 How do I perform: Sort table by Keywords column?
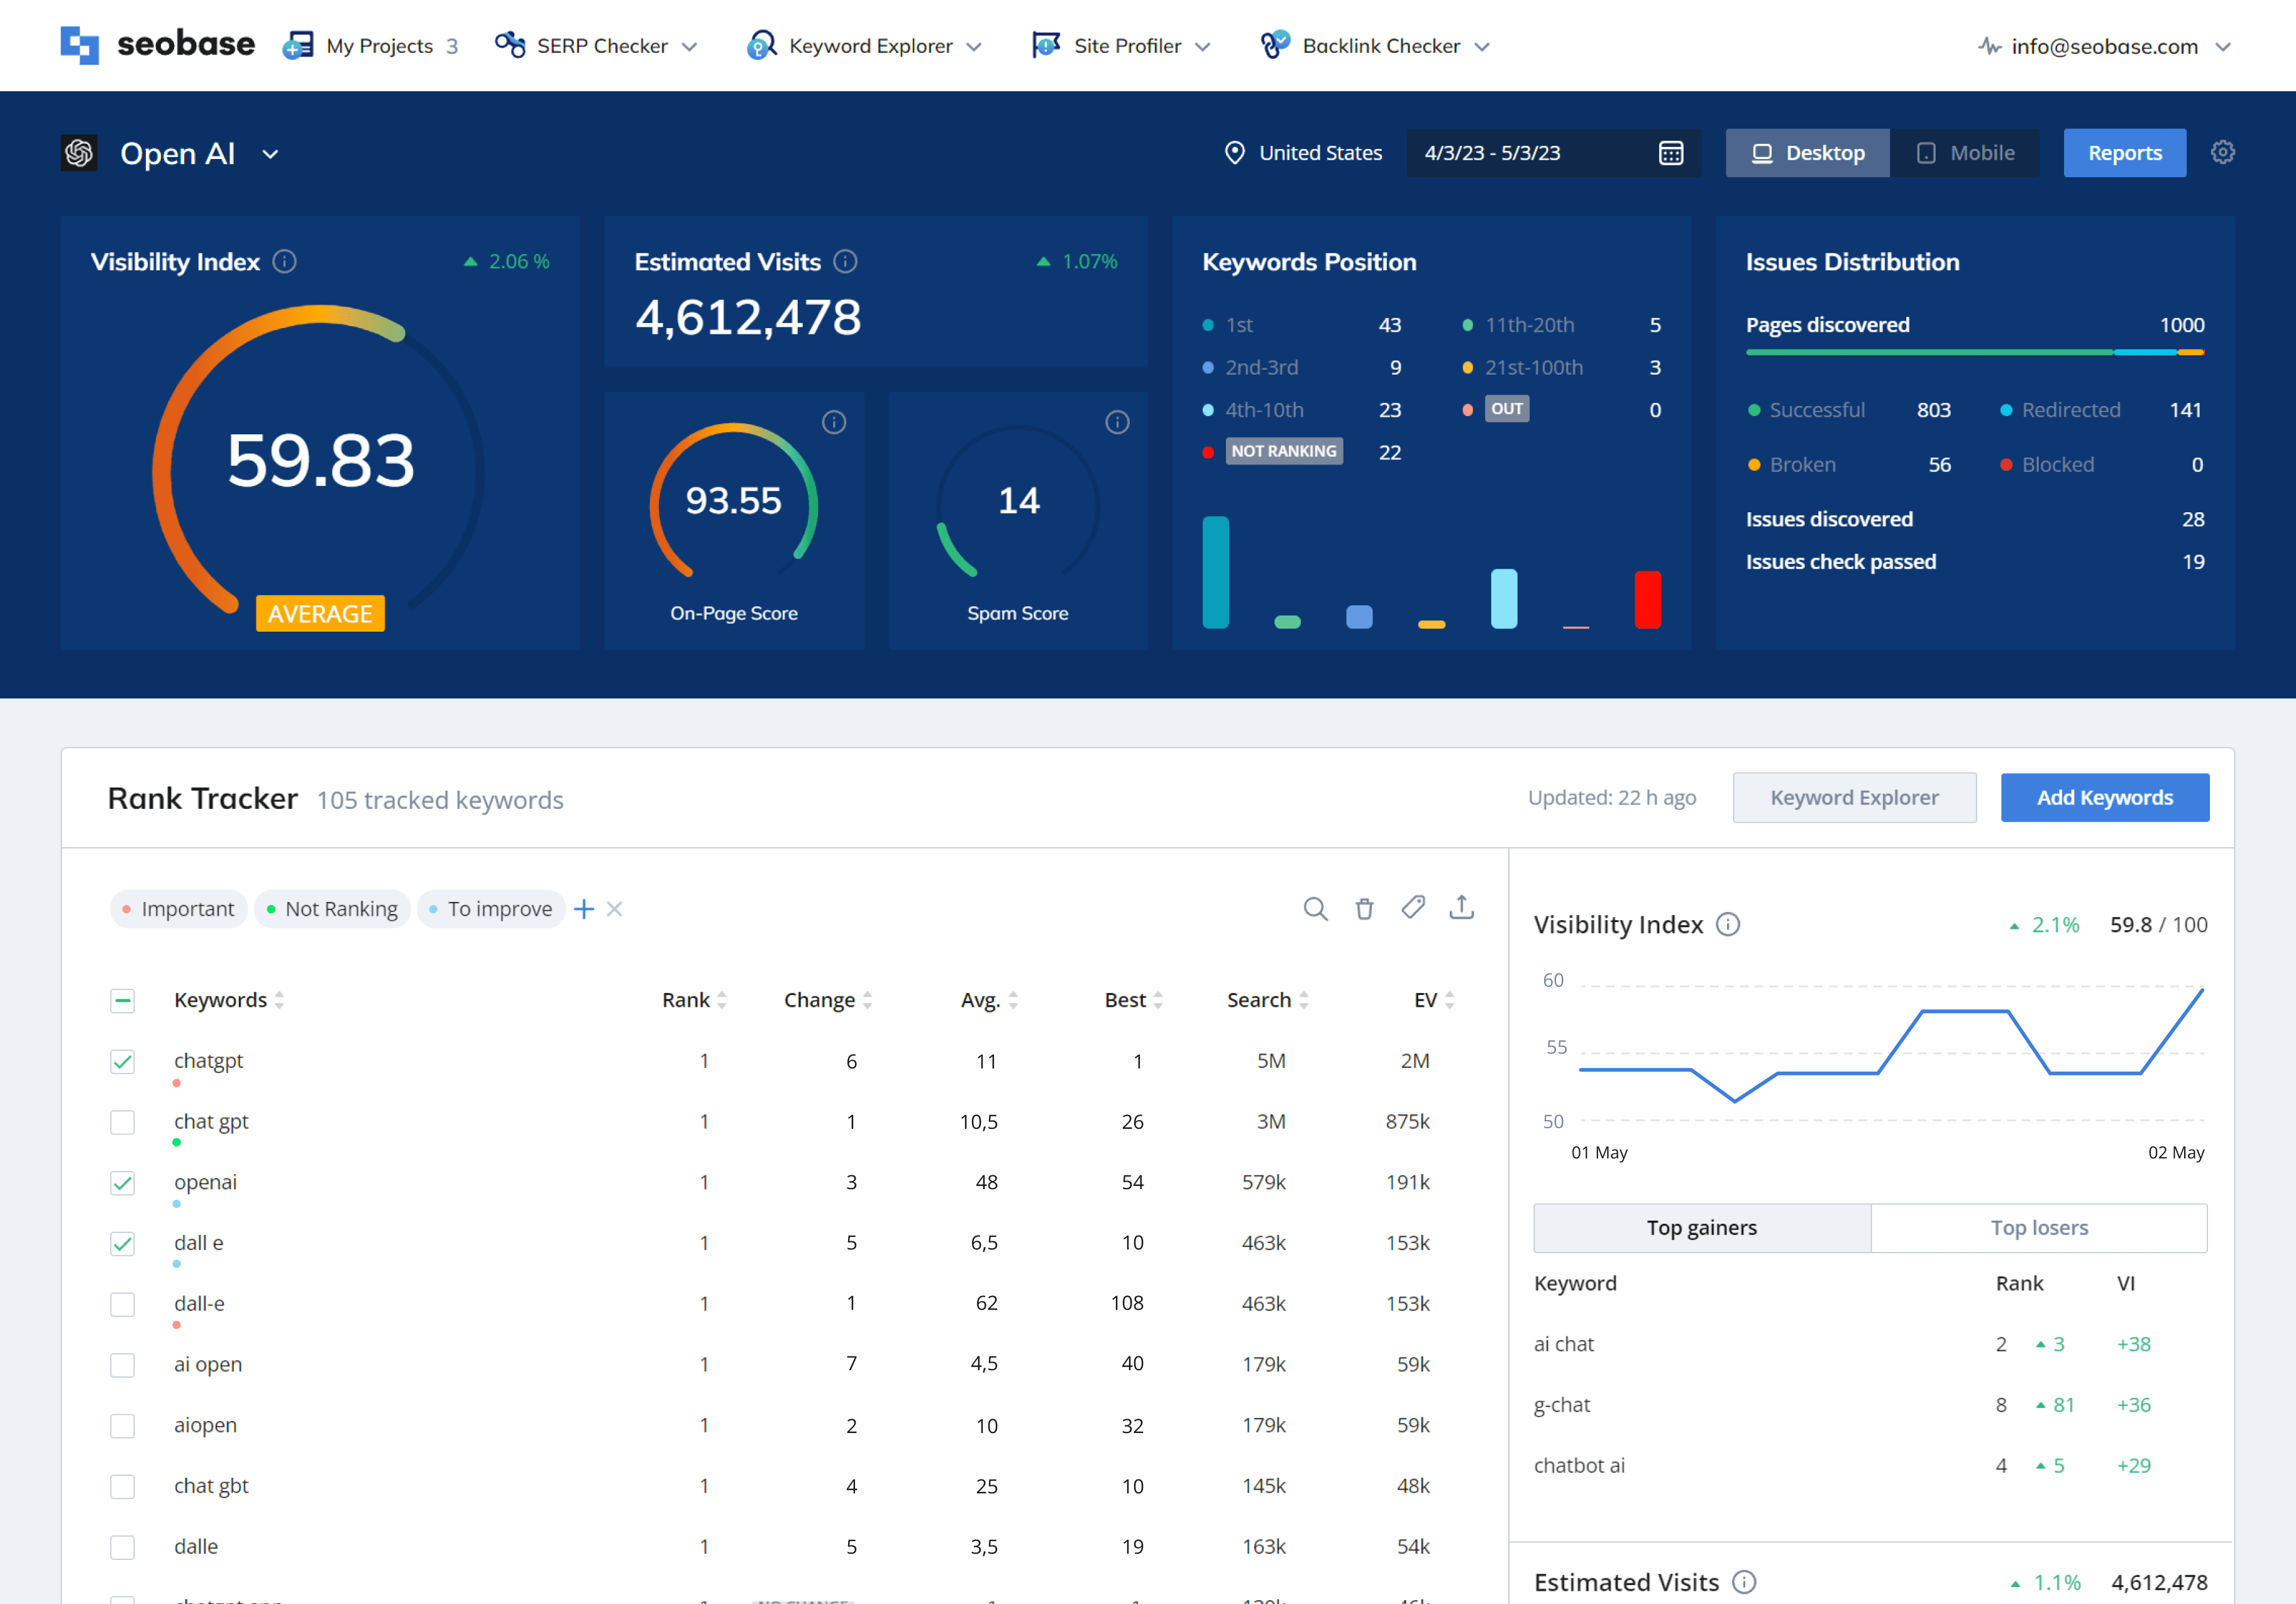[x=229, y=1000]
